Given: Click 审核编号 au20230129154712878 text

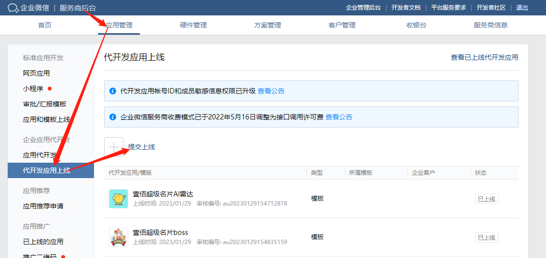Looking at the screenshot, I should tap(242, 204).
